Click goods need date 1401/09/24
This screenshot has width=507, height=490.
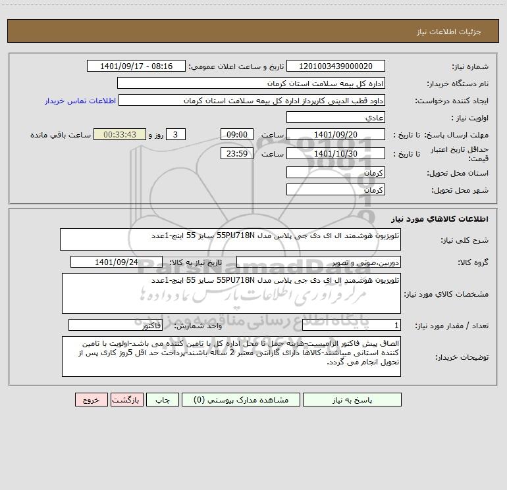click(x=117, y=262)
